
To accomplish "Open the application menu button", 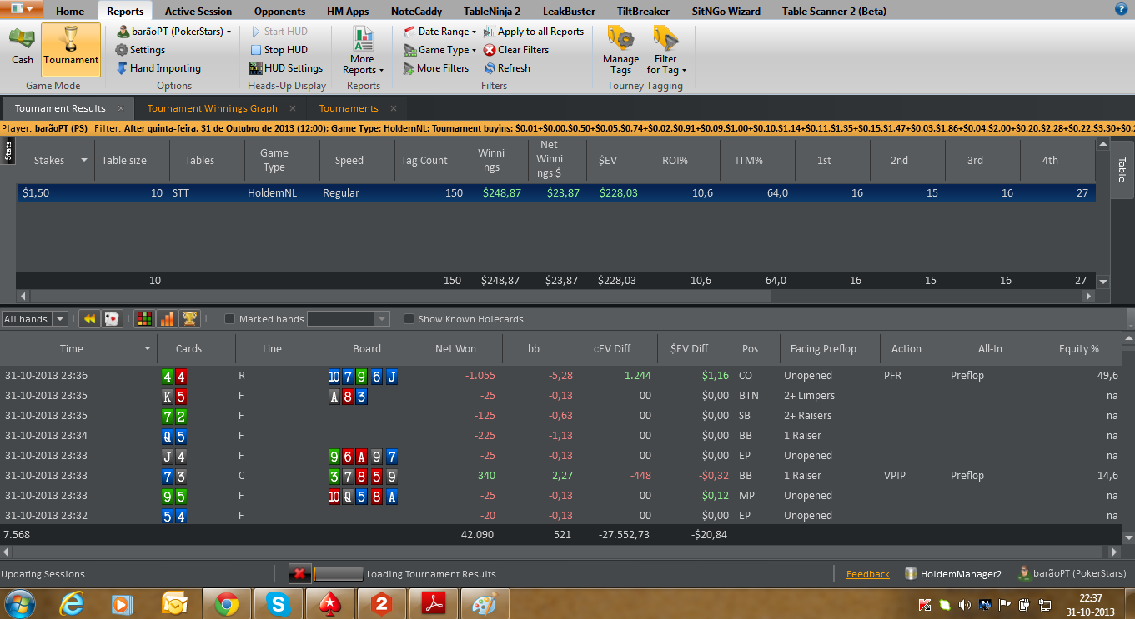I will point(23,9).
